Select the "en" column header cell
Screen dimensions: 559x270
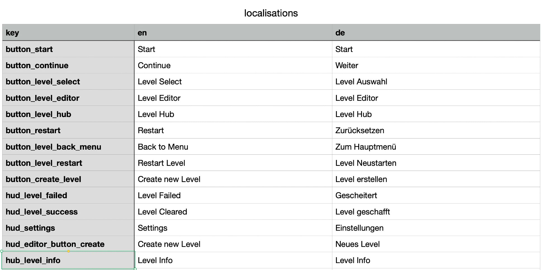point(233,33)
